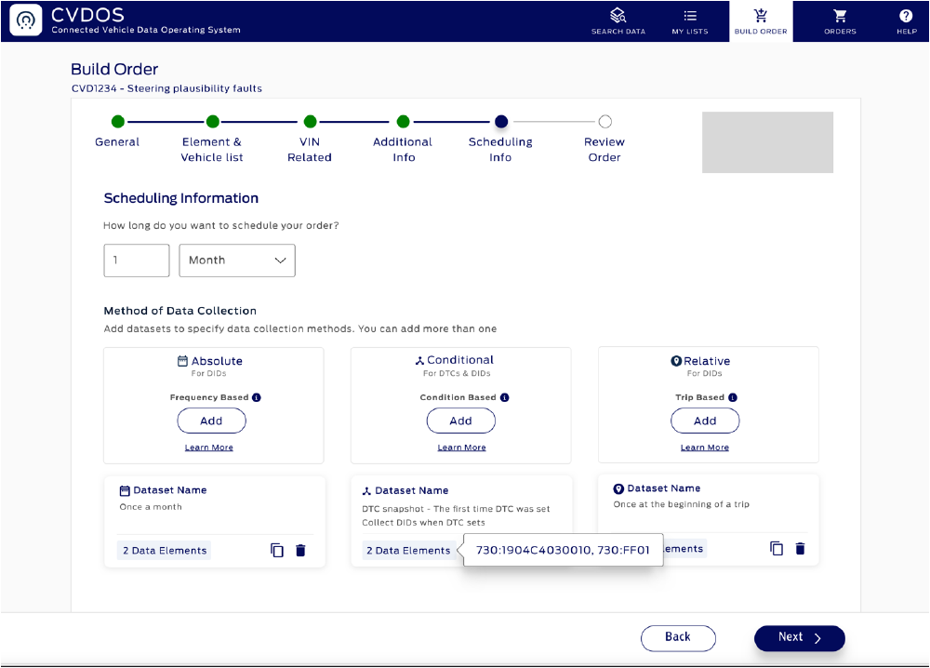
Task: Click the Collect DIDs when DTC sets text
Action: click(x=423, y=523)
